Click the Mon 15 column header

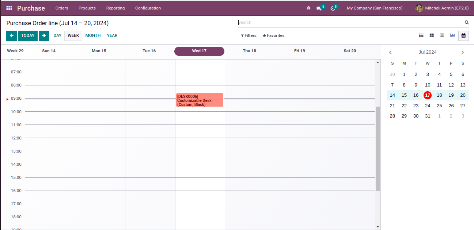pos(99,51)
